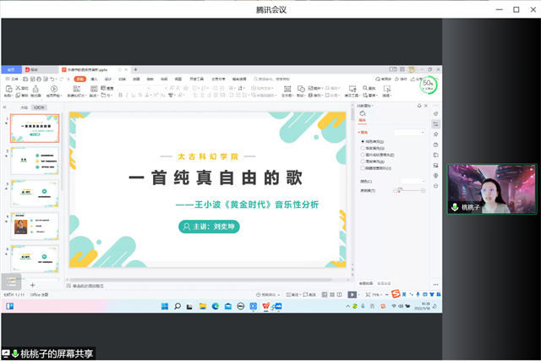Image resolution: width=541 pixels, height=361 pixels.
Task: Click the slideshow play button in status bar
Action: [x=352, y=295]
